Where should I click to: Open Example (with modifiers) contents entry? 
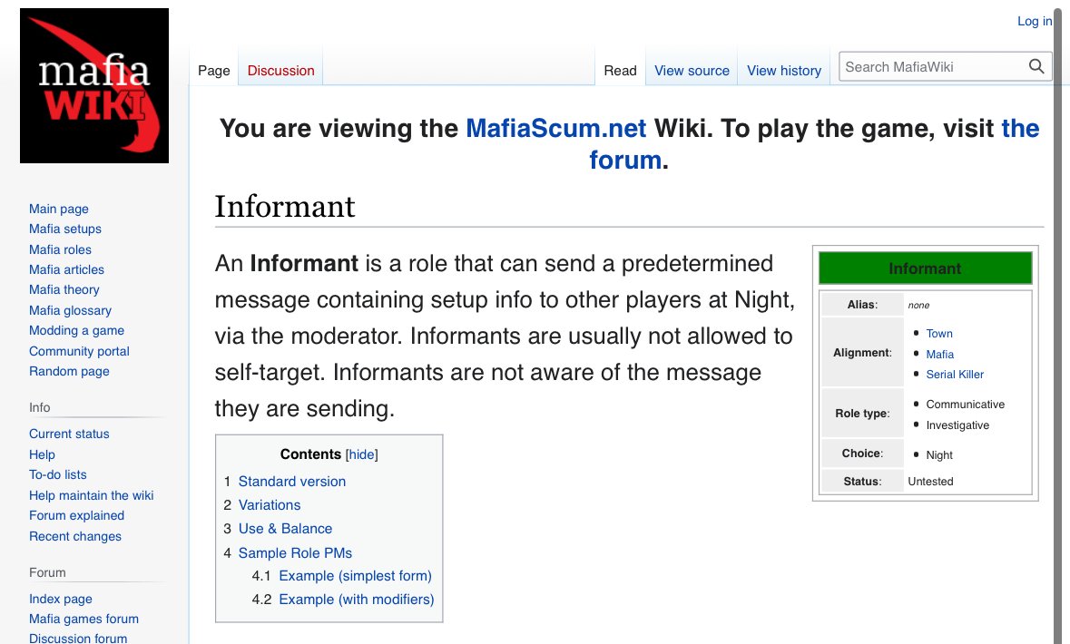click(x=356, y=600)
